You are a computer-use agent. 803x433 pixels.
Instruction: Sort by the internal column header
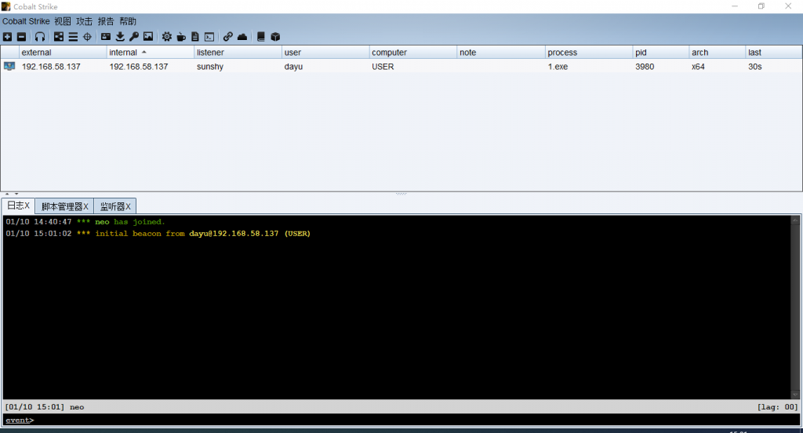[x=151, y=53]
